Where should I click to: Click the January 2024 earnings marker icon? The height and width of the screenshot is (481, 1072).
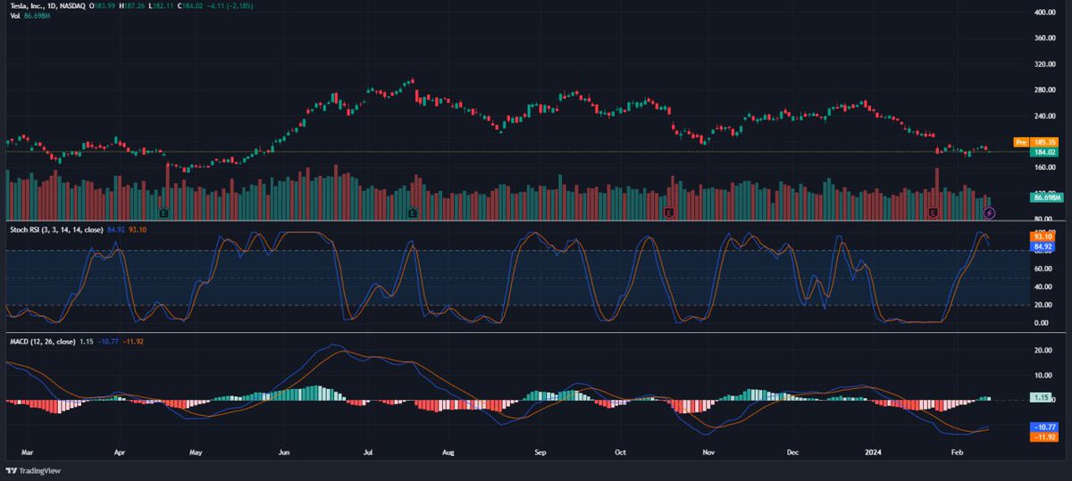934,213
